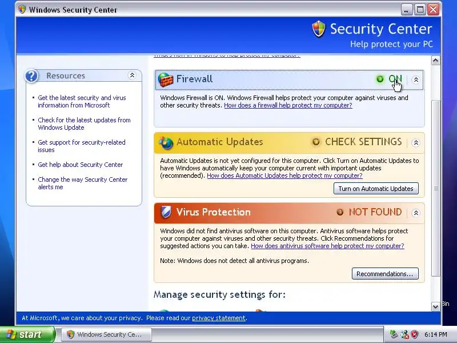Image resolution: width=457 pixels, height=343 pixels.
Task: Close the Windows Security Center window
Action: pyautogui.click(x=434, y=10)
